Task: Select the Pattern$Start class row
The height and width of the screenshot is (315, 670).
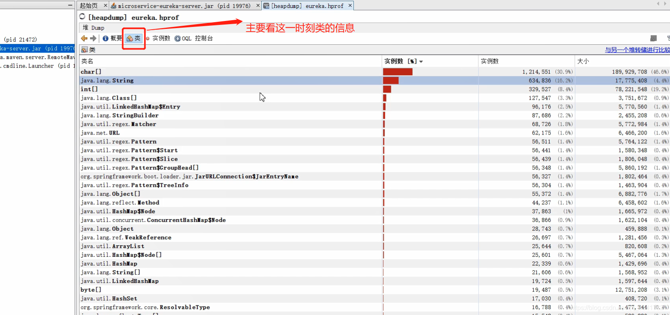Action: pos(375,150)
